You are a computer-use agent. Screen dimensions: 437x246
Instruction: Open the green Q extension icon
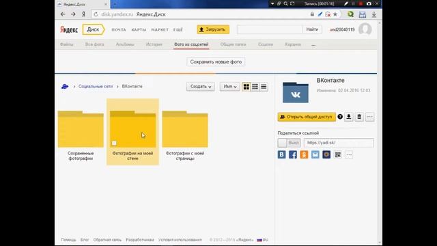[x=350, y=14]
